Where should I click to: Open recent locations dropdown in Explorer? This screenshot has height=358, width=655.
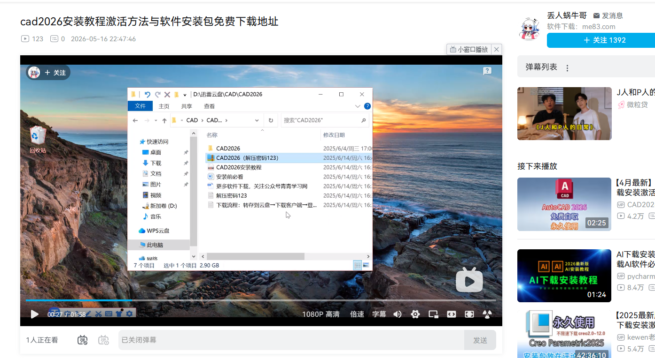[x=156, y=120]
